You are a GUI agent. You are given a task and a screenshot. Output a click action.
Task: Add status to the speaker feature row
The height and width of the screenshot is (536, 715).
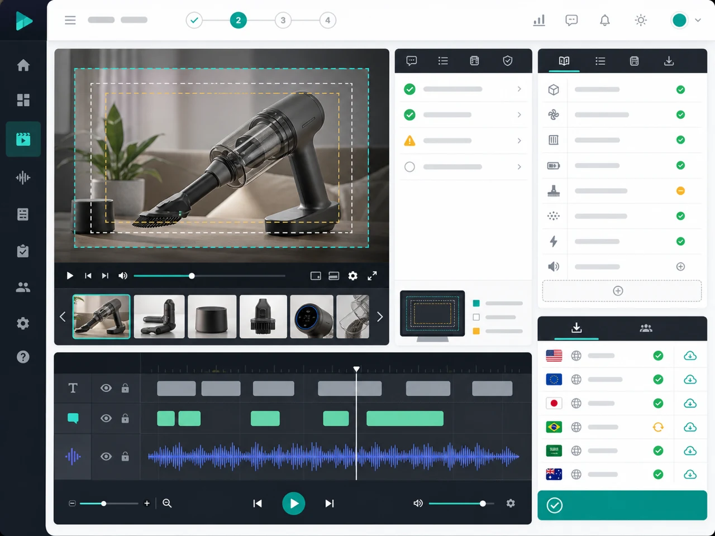click(x=680, y=267)
